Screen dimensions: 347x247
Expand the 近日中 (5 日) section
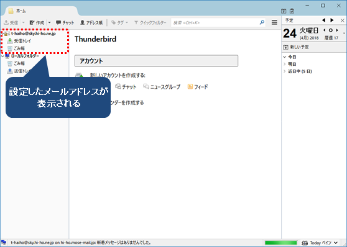tap(285, 71)
